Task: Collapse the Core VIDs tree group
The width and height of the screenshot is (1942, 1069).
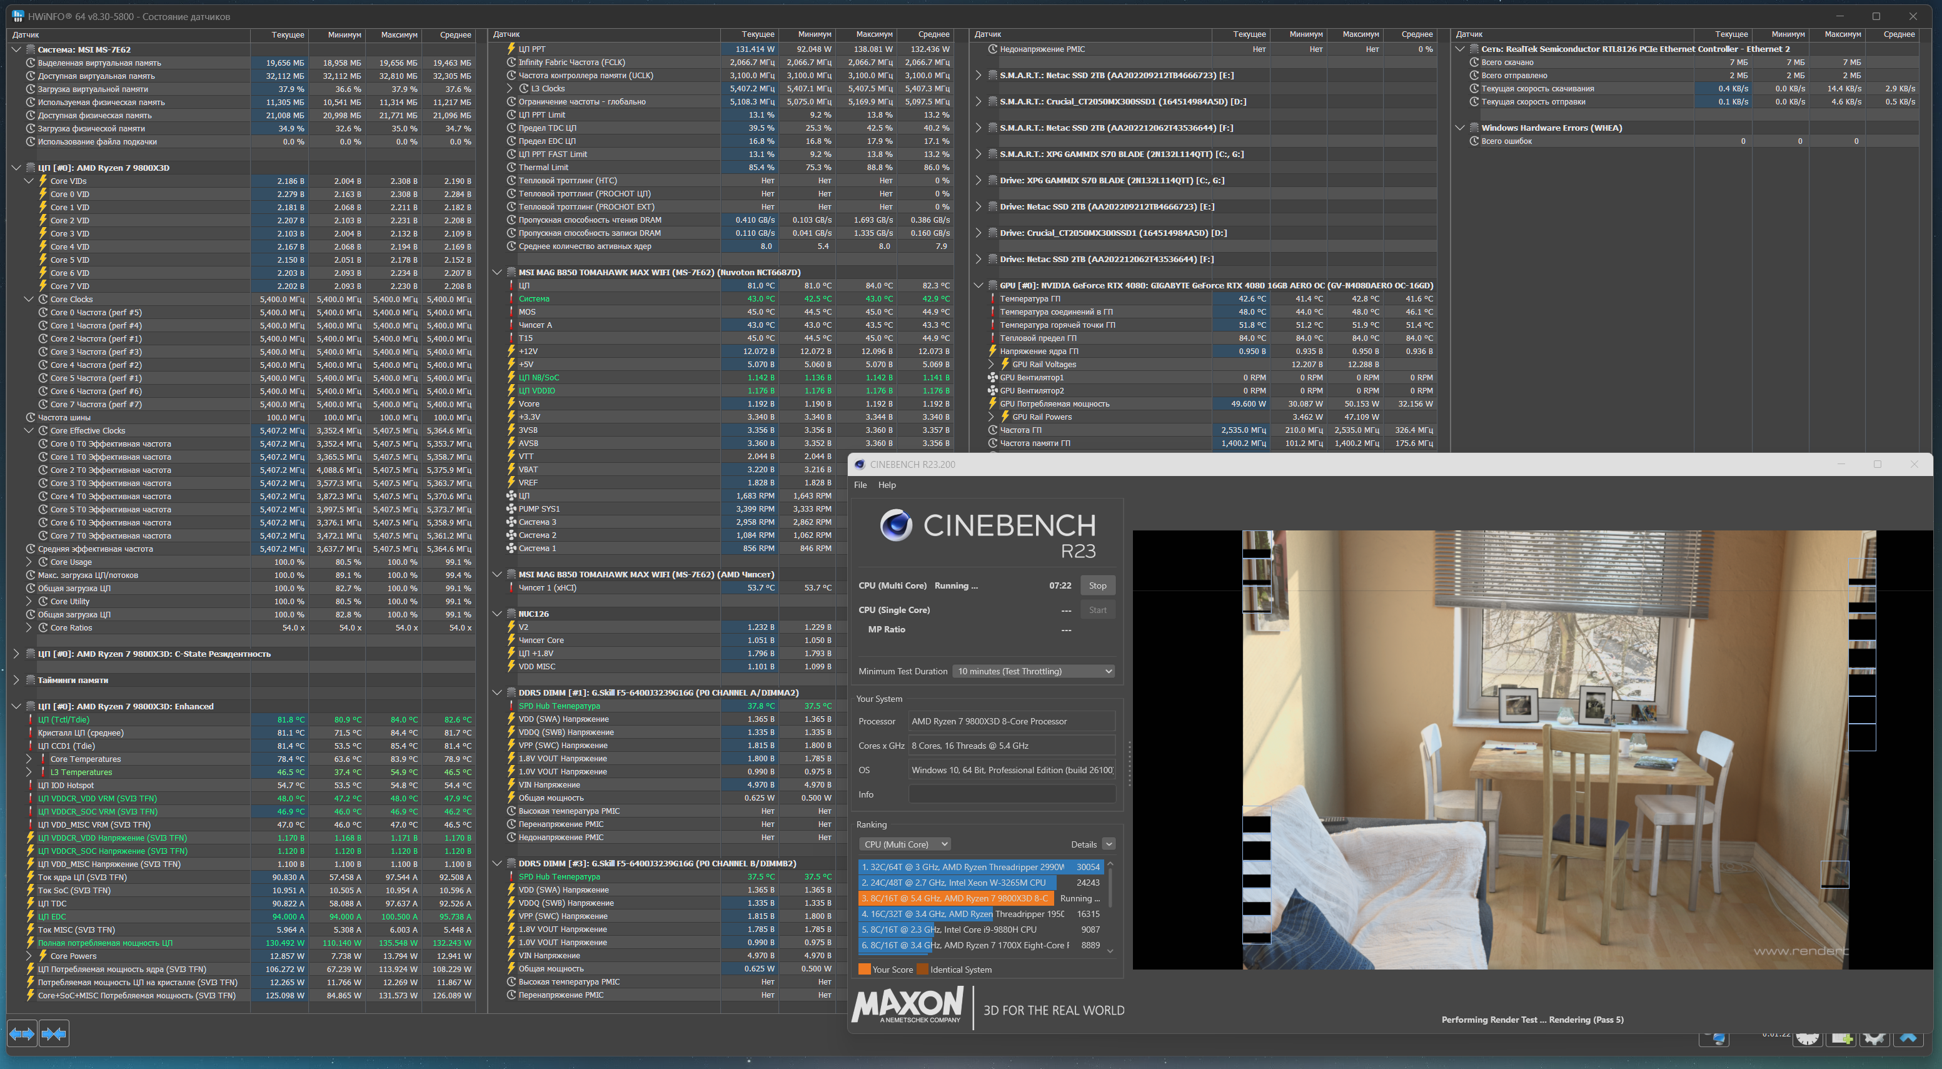Action: coord(29,181)
